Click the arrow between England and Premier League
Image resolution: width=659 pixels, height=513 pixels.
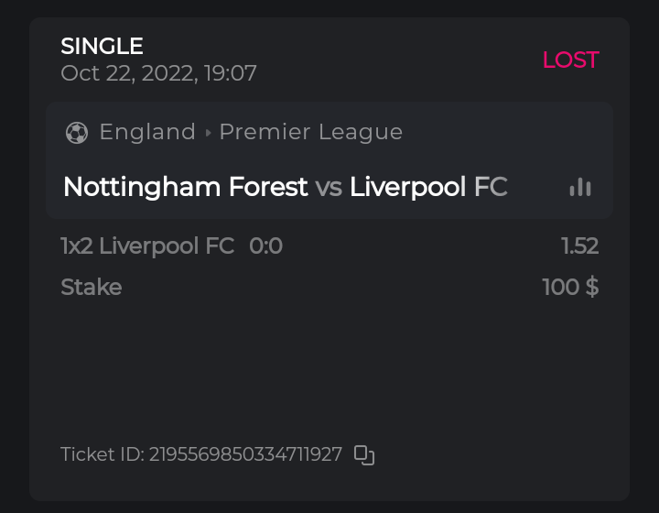(x=208, y=133)
